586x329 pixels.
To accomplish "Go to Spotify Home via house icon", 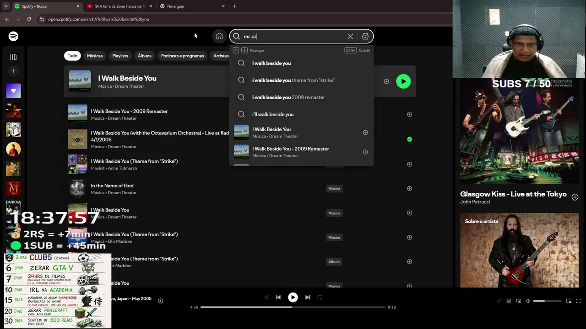I will [219, 37].
